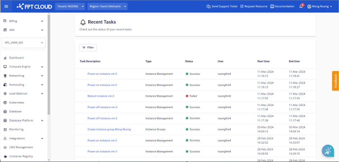Screen dimensions: 339x162
Task: Open the Reboot instance vm-3 task link
Action: click(101, 96)
